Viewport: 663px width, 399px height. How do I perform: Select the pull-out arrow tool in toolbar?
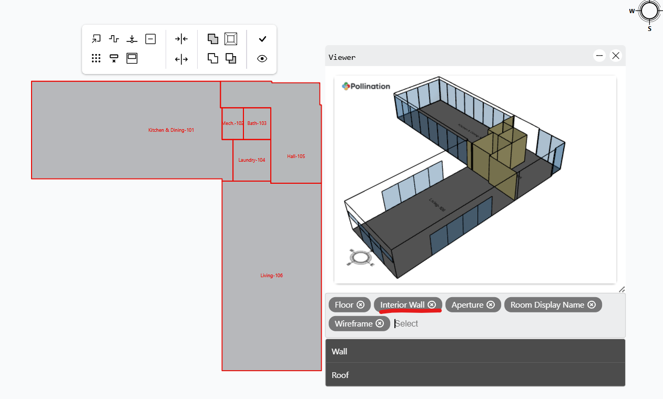click(x=96, y=38)
